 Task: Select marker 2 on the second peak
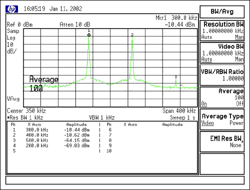(132, 34)
